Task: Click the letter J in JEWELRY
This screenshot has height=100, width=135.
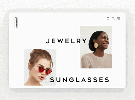Action: pos(48,41)
